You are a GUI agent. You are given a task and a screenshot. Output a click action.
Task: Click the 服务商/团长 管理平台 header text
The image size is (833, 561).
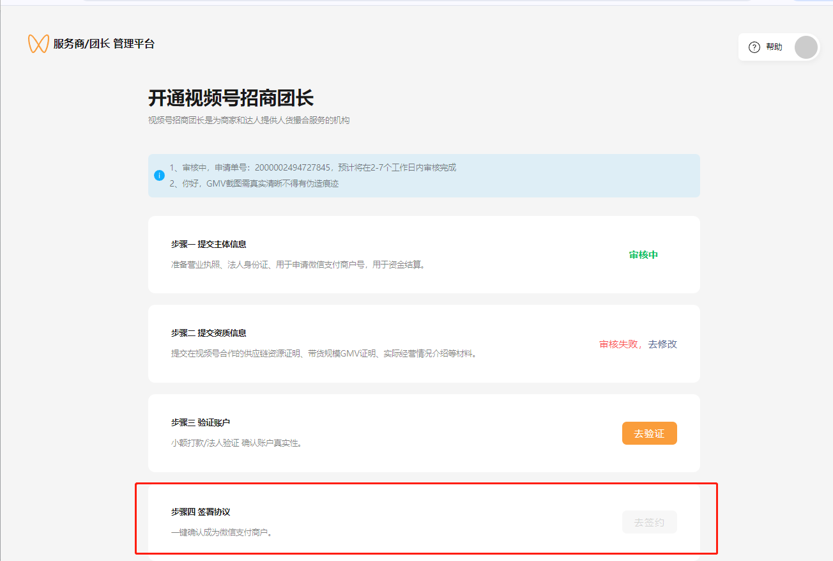pos(104,43)
